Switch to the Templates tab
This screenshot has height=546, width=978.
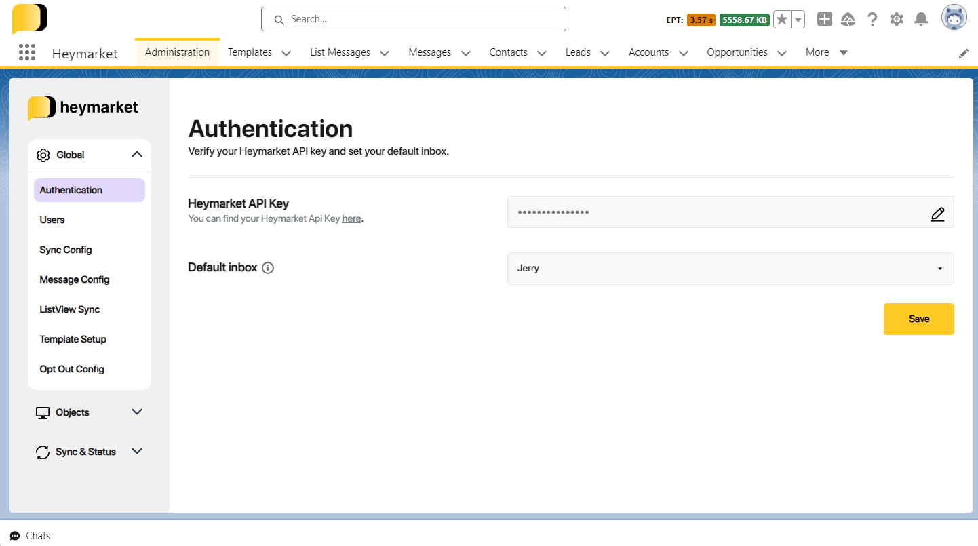tap(250, 52)
